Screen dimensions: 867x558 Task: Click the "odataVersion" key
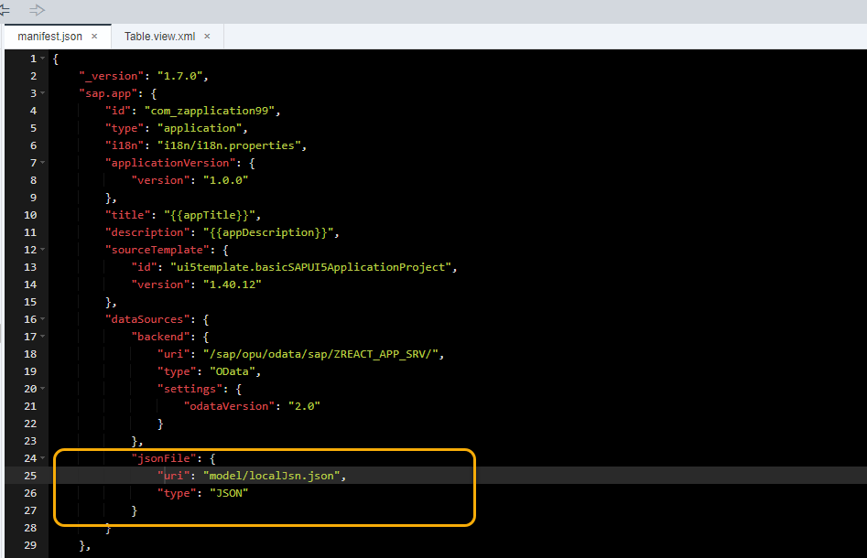229,407
